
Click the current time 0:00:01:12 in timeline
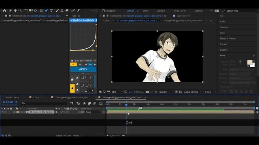(x=10, y=102)
